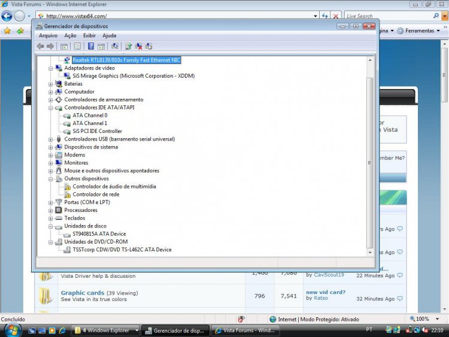
Task: Click the scan for hardware changes icon
Action: click(x=115, y=46)
